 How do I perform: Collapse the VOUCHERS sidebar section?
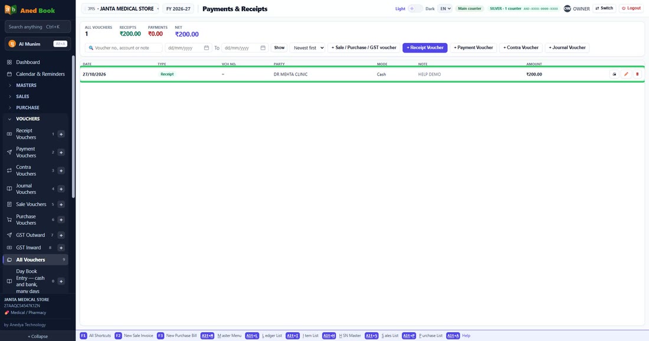click(x=28, y=119)
